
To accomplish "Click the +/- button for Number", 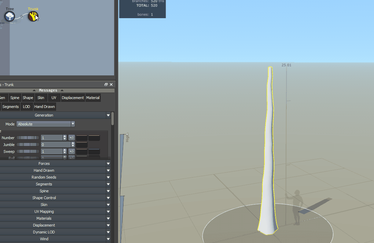I will [x=71, y=138].
